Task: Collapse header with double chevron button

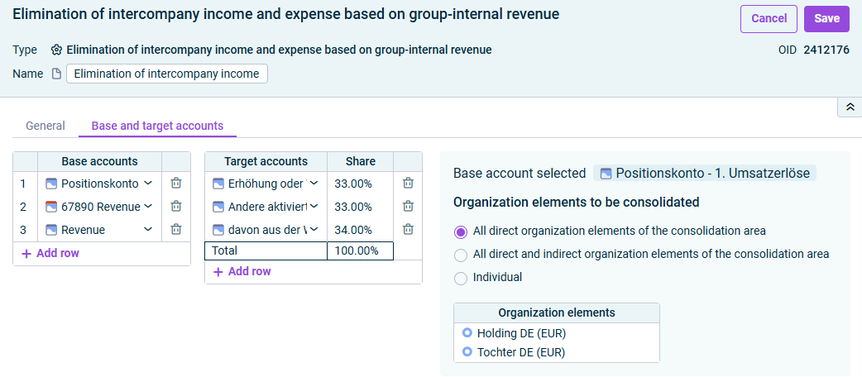Action: coord(850,107)
